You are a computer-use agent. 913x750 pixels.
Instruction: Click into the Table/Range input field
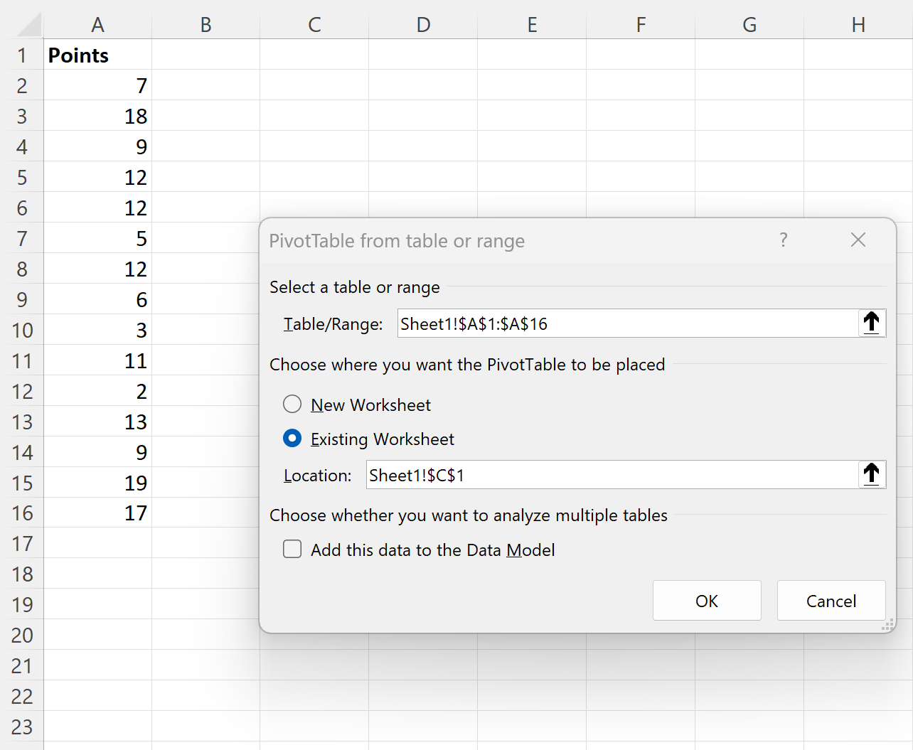click(628, 323)
